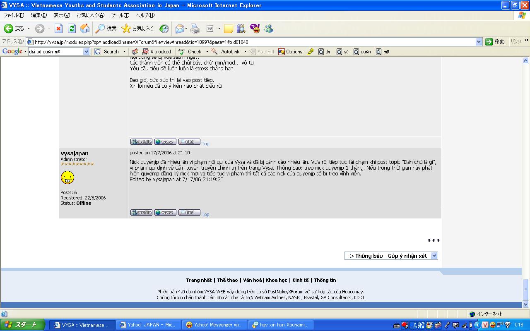Launch Yahoo Messenger toolbar icon
The height and width of the screenshot is (331, 530).
[x=255, y=29]
